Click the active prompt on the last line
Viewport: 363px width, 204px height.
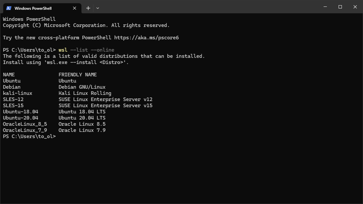(29, 137)
